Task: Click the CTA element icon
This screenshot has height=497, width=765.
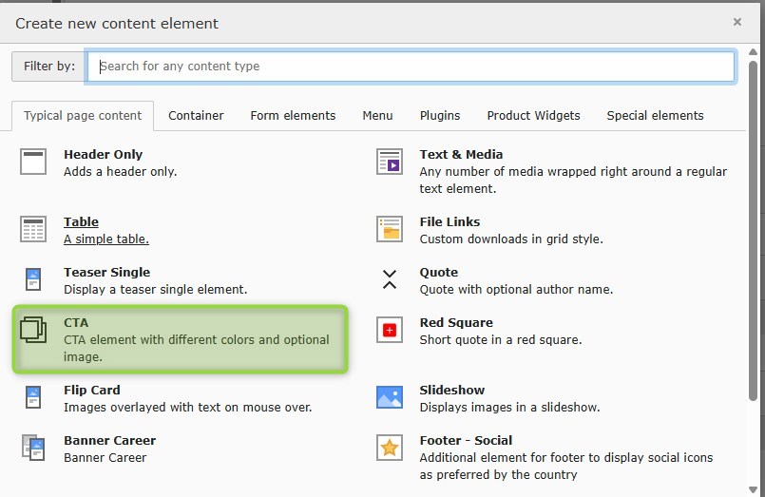Action: [33, 331]
